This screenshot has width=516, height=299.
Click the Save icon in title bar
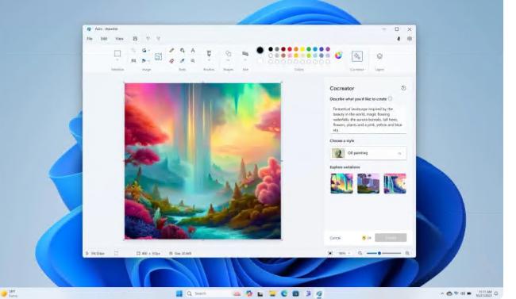(x=135, y=39)
